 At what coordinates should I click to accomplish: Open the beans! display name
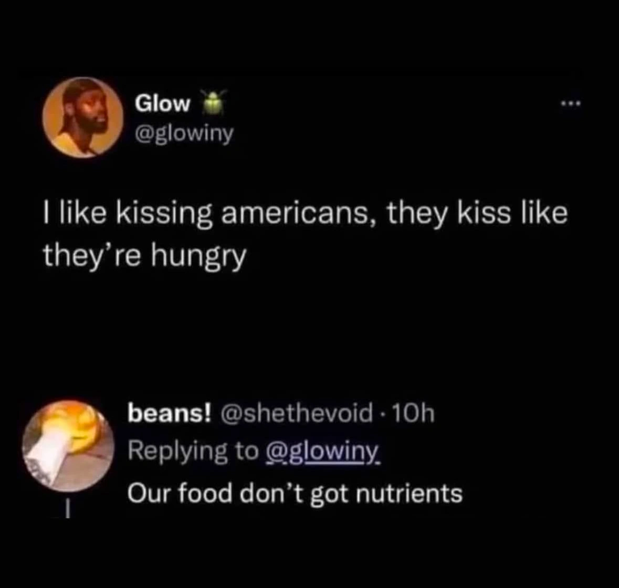(171, 414)
